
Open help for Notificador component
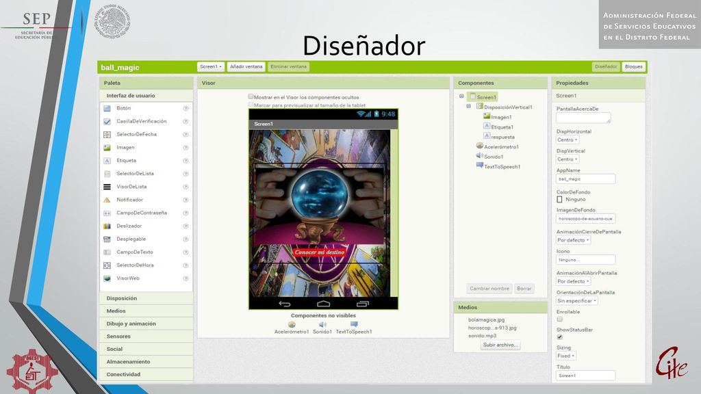[x=186, y=200]
